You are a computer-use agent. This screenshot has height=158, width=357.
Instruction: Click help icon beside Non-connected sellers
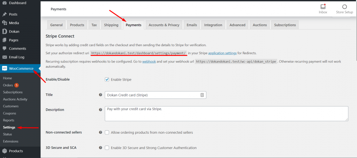[100, 132]
